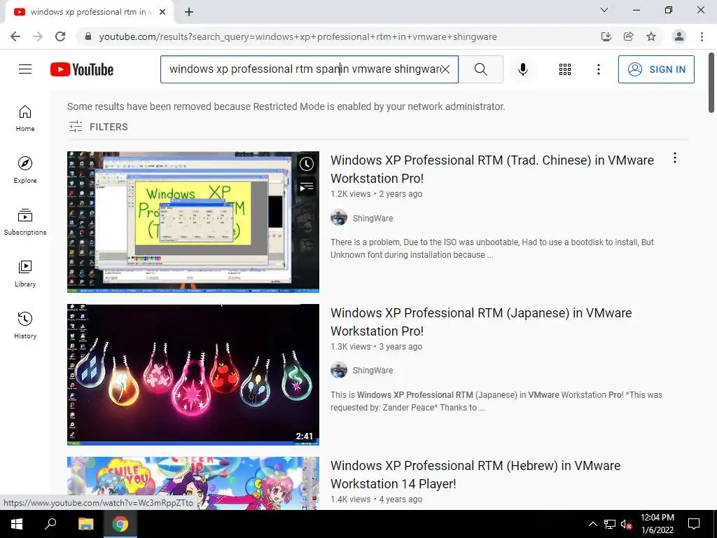717x538 pixels.
Task: Click the "1.3K views" text
Action: pos(350,347)
